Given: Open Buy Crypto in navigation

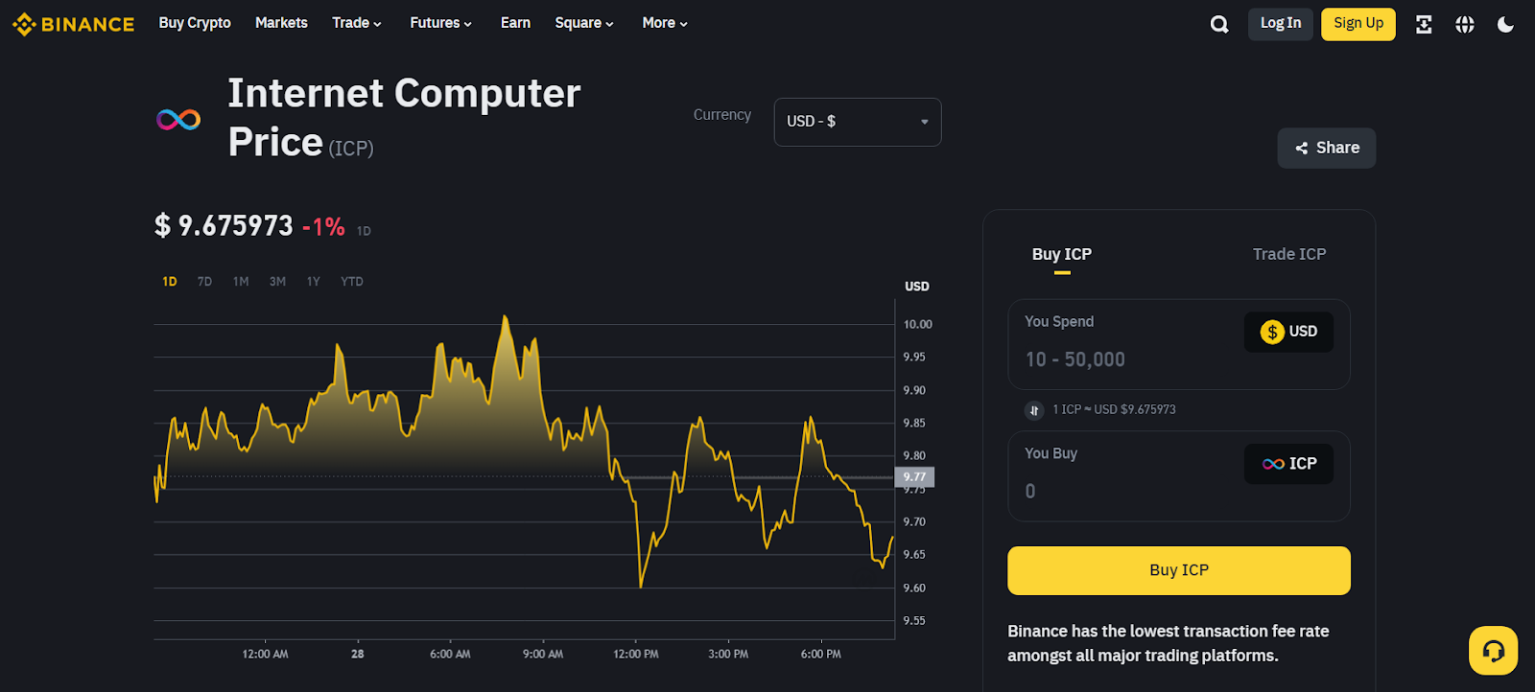Looking at the screenshot, I should 195,23.
